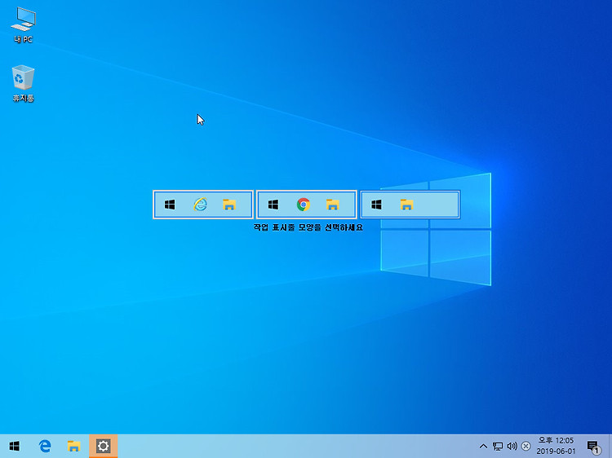This screenshot has height=458, width=612.
Task: Open the 내 PC desktop icon
Action: [x=23, y=25]
